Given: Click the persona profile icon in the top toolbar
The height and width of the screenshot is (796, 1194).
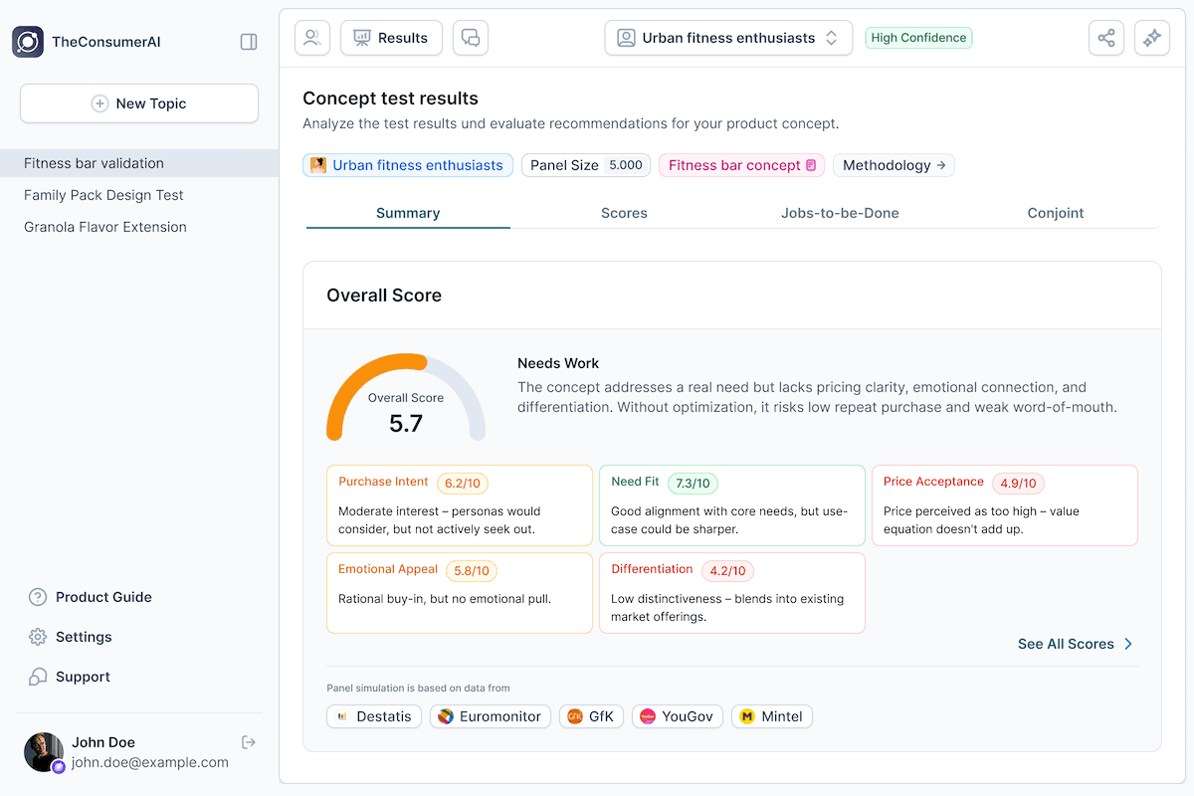Looking at the screenshot, I should pos(311,37).
